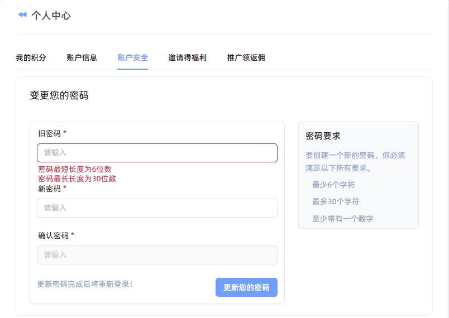Click the 最少6个字符 requirement
The height and width of the screenshot is (318, 449).
pyautogui.click(x=333, y=185)
